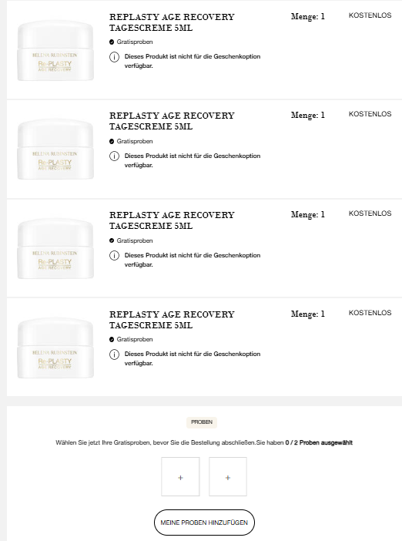Open first Replasty Age Recovery product image
The width and height of the screenshot is (402, 541).
click(x=55, y=50)
